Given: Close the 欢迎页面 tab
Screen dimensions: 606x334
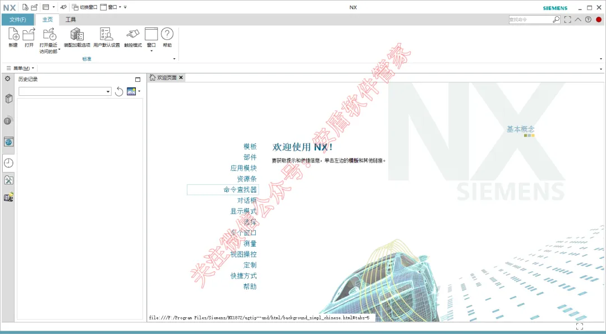Looking at the screenshot, I should (x=181, y=77).
